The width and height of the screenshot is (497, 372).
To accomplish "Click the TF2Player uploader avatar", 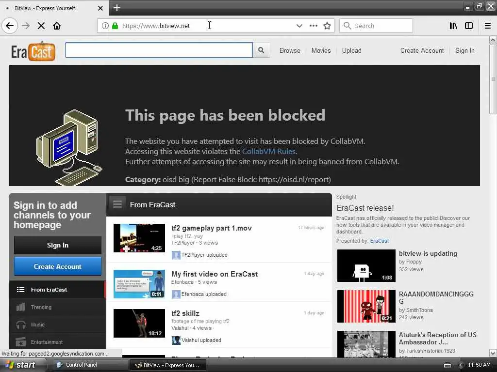I will (176, 255).
